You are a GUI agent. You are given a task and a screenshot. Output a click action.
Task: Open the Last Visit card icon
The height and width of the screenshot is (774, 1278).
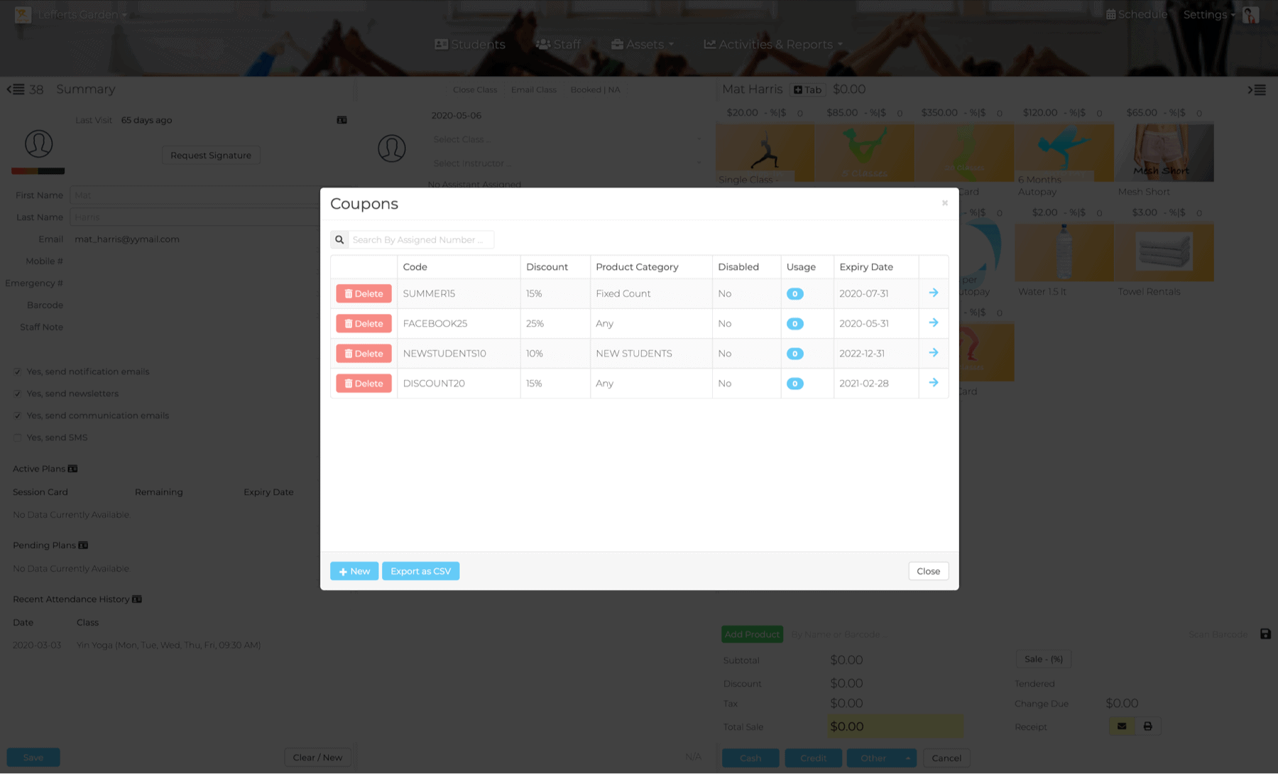point(342,120)
